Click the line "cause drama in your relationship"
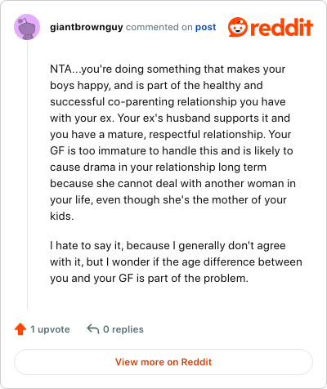 pos(159,168)
